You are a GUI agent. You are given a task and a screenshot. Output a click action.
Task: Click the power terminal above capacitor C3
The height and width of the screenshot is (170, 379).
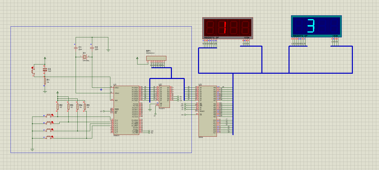45,58
